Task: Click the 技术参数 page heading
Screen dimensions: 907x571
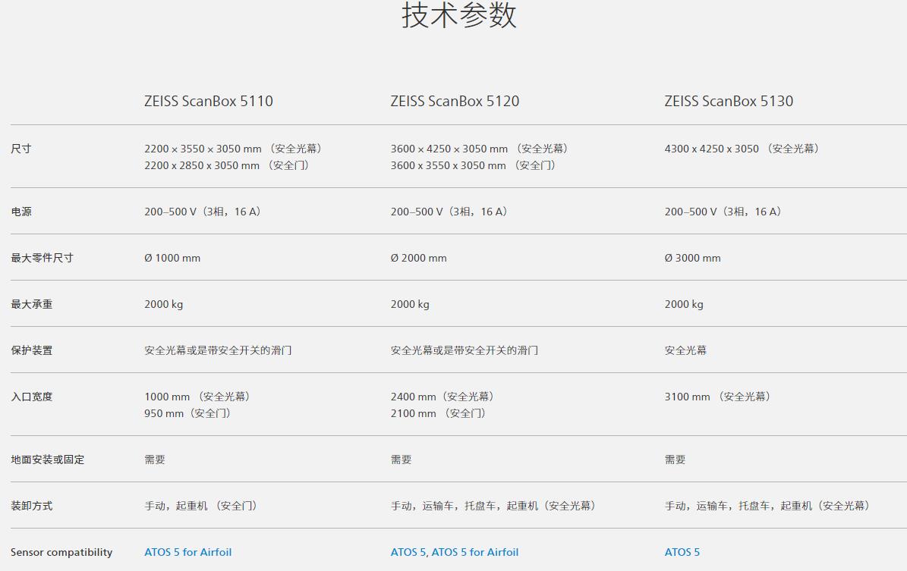Action: click(x=459, y=15)
